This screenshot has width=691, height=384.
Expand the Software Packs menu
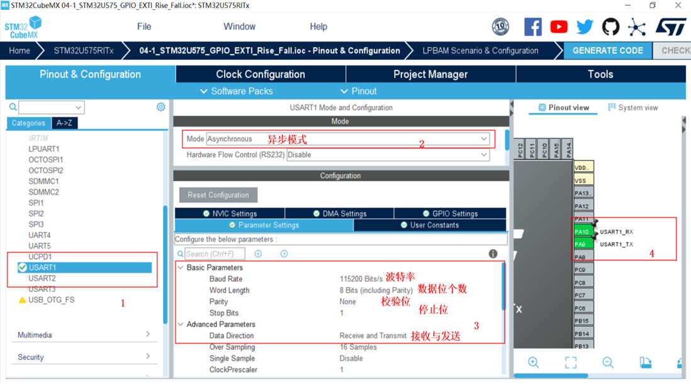tap(236, 91)
